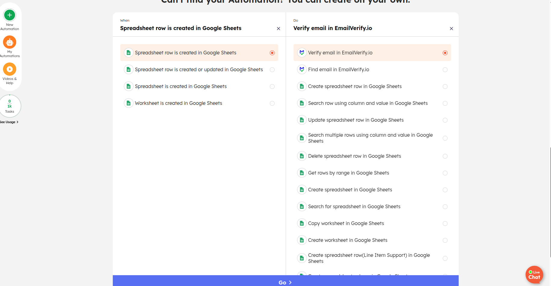Open the Live Chat bubble

point(534,275)
